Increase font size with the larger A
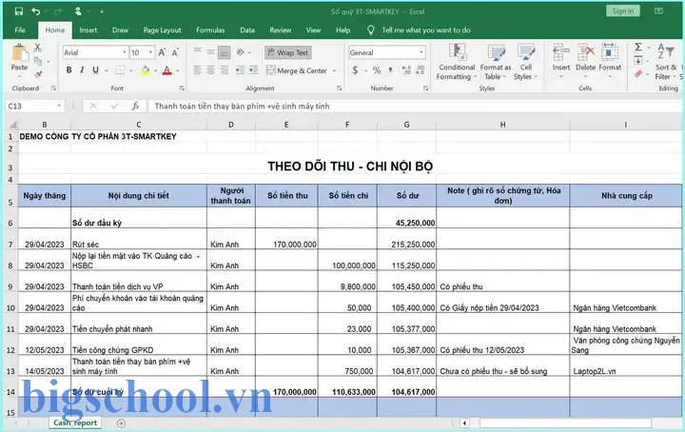The width and height of the screenshot is (685, 432). click(162, 52)
